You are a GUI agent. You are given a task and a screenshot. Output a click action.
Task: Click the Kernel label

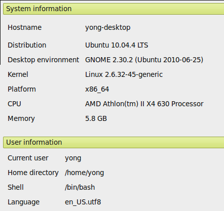click(18, 74)
